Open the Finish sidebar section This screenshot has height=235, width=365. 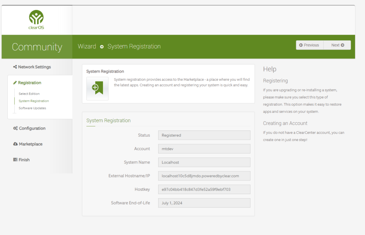point(21,160)
